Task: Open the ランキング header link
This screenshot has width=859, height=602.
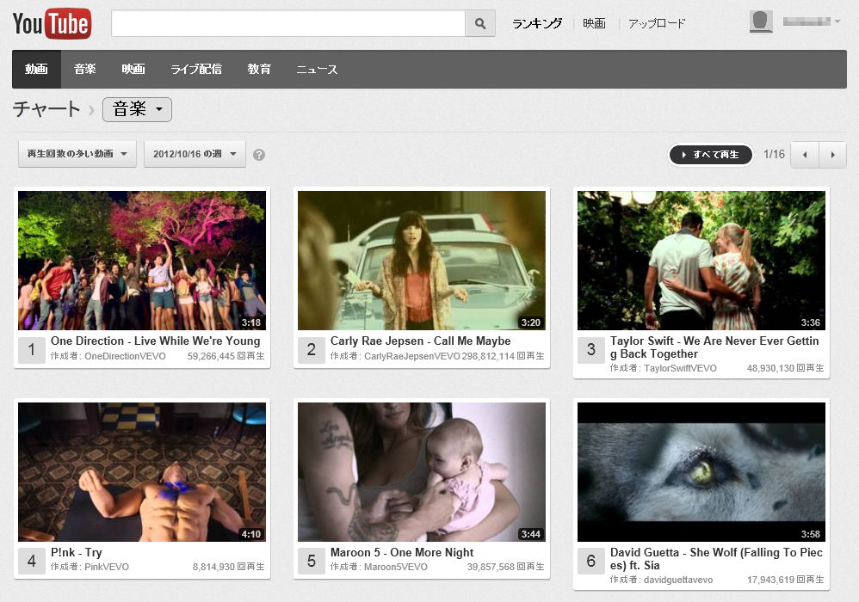Action: (x=537, y=23)
